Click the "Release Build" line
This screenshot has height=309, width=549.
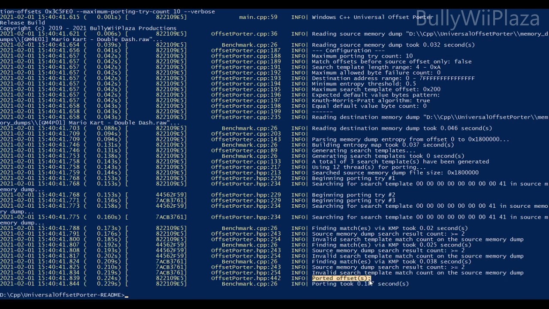click(x=22, y=23)
